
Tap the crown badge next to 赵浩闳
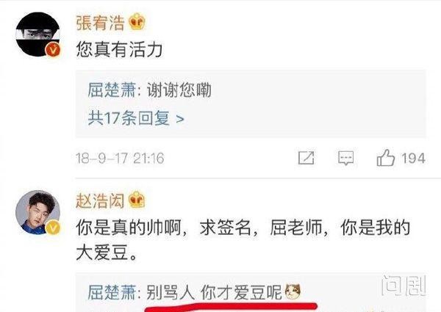coord(137,200)
